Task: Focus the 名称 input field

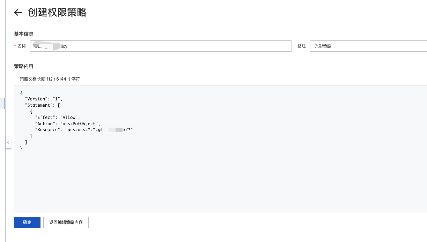Action: [161, 46]
